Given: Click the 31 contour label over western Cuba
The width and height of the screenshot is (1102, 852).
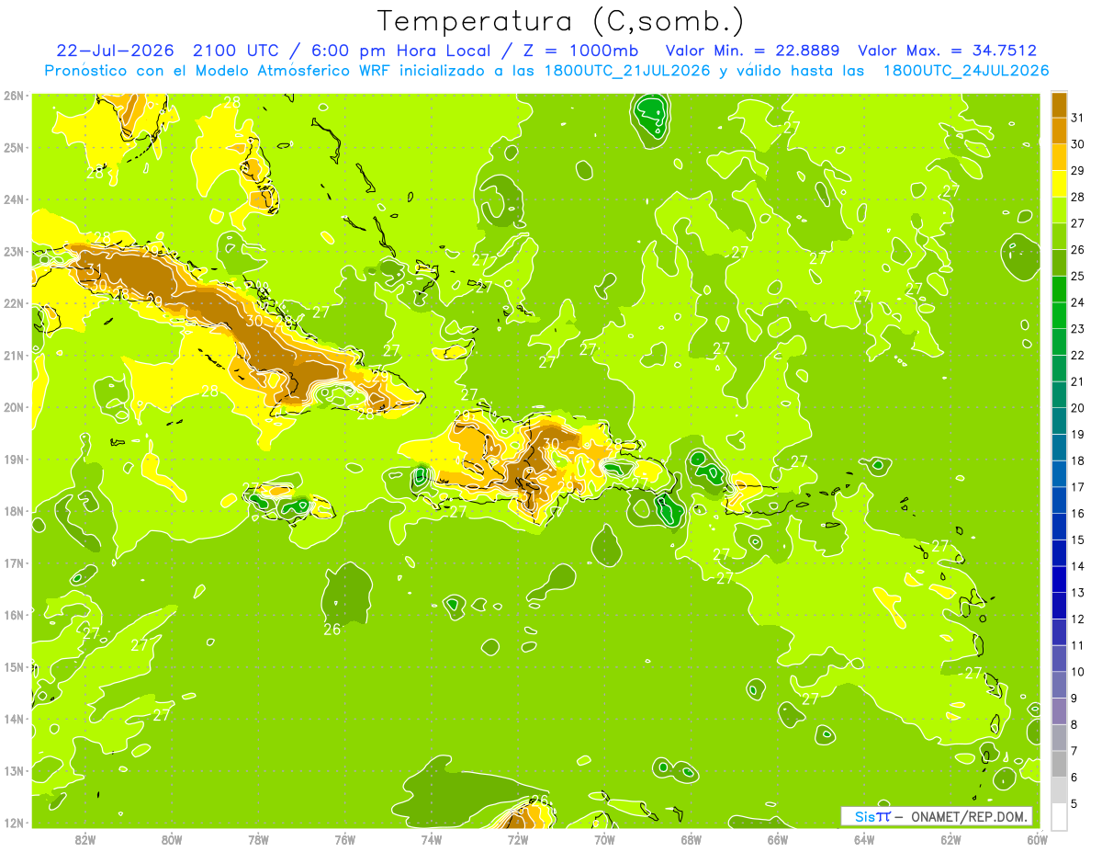Looking at the screenshot, I should (x=94, y=269).
